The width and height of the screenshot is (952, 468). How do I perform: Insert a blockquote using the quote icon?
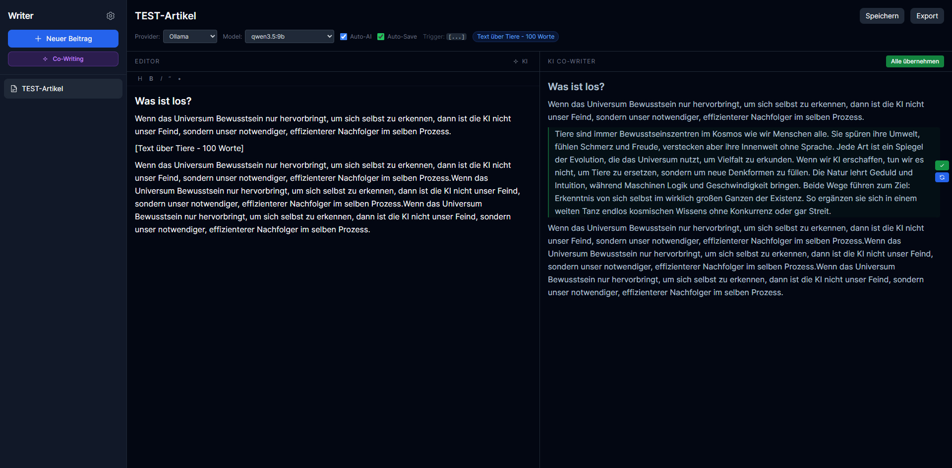click(x=170, y=79)
